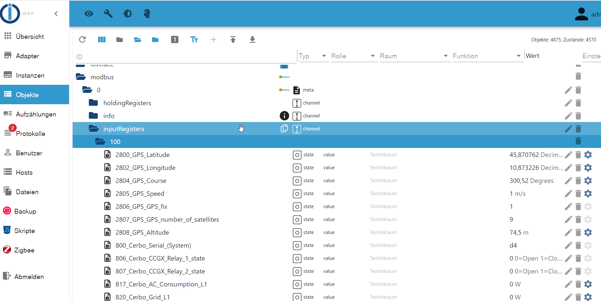The image size is (601, 301).
Task: Toggle expert mode head icon
Action: point(147,14)
